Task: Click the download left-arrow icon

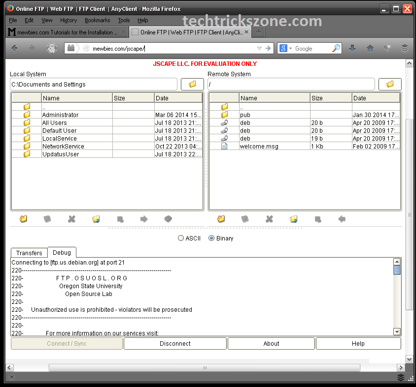Action: [342, 219]
